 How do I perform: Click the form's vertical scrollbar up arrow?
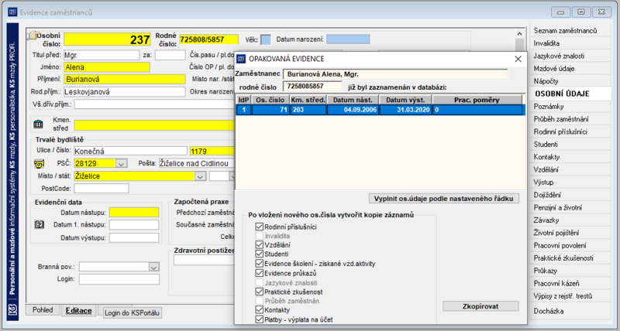tap(519, 34)
